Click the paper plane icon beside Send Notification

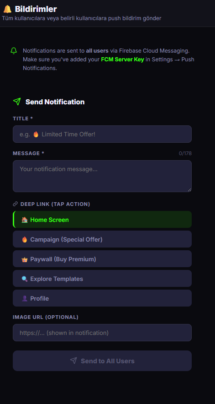click(17, 102)
